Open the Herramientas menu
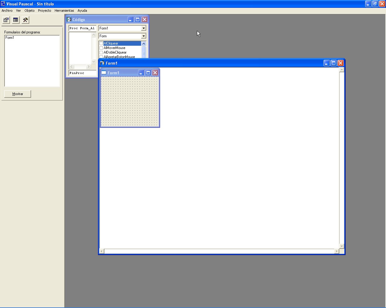386x308 pixels. click(x=64, y=11)
